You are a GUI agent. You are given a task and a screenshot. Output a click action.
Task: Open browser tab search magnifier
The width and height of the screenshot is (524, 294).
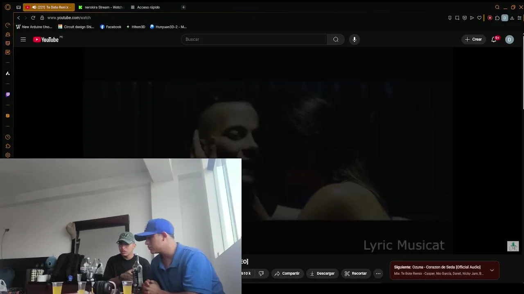click(497, 7)
